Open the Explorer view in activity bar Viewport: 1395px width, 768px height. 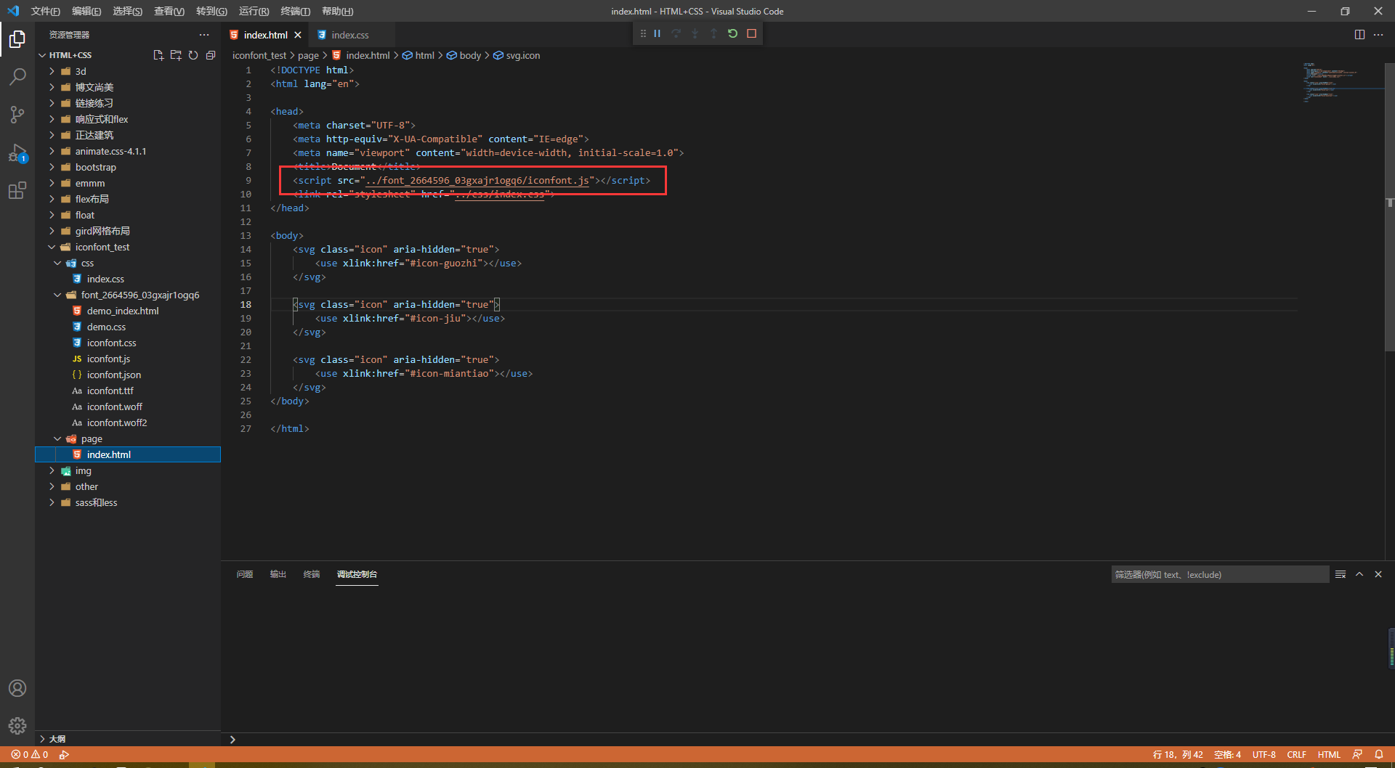(17, 38)
